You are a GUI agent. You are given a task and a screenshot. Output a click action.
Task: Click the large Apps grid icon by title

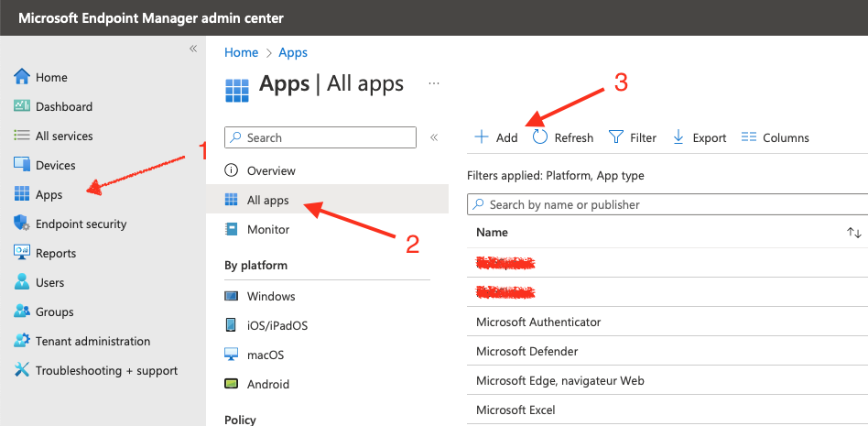237,91
